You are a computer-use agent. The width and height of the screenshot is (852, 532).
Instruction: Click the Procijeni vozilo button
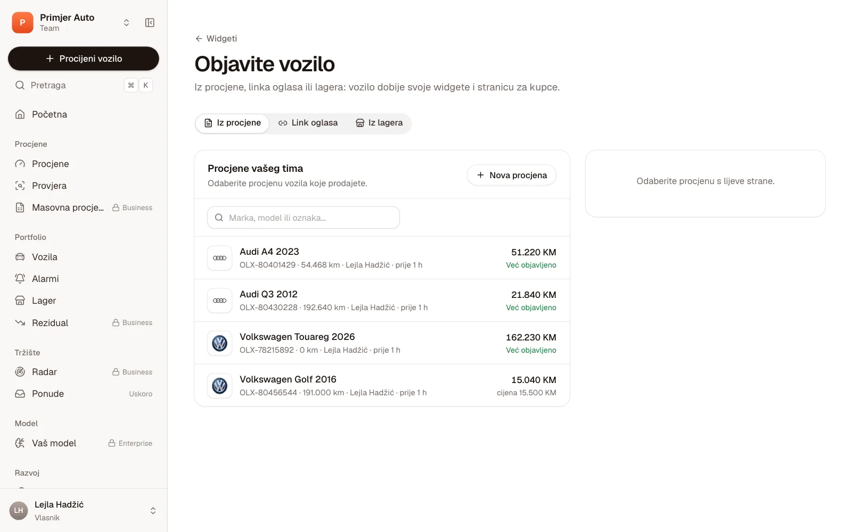point(84,59)
